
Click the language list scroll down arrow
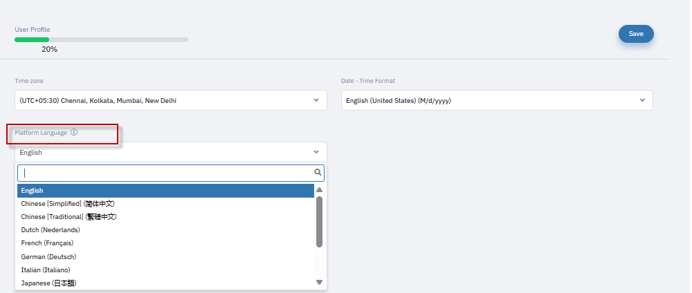319,282
